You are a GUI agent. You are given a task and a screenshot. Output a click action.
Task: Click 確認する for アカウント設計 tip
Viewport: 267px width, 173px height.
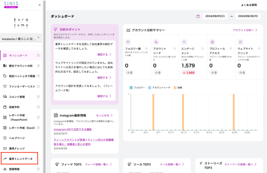(104, 96)
